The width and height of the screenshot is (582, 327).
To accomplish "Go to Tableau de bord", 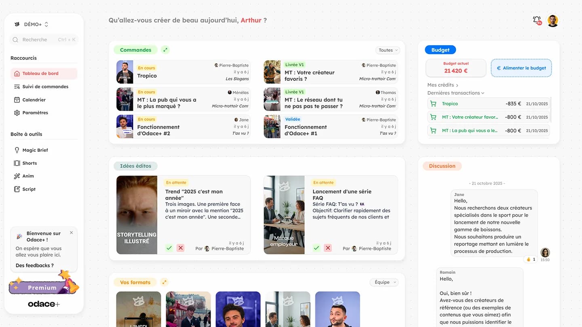I will 44,73.
